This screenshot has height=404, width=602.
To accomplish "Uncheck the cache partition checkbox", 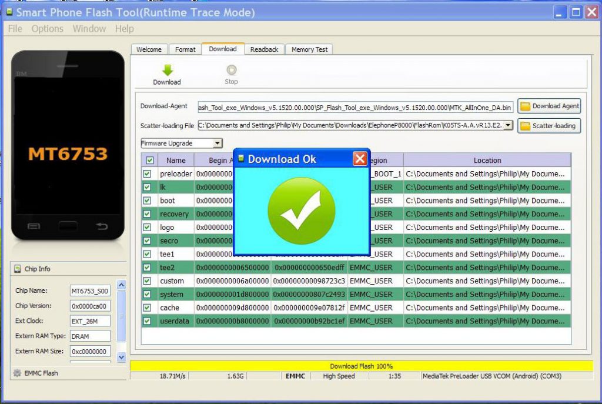I will coord(147,308).
